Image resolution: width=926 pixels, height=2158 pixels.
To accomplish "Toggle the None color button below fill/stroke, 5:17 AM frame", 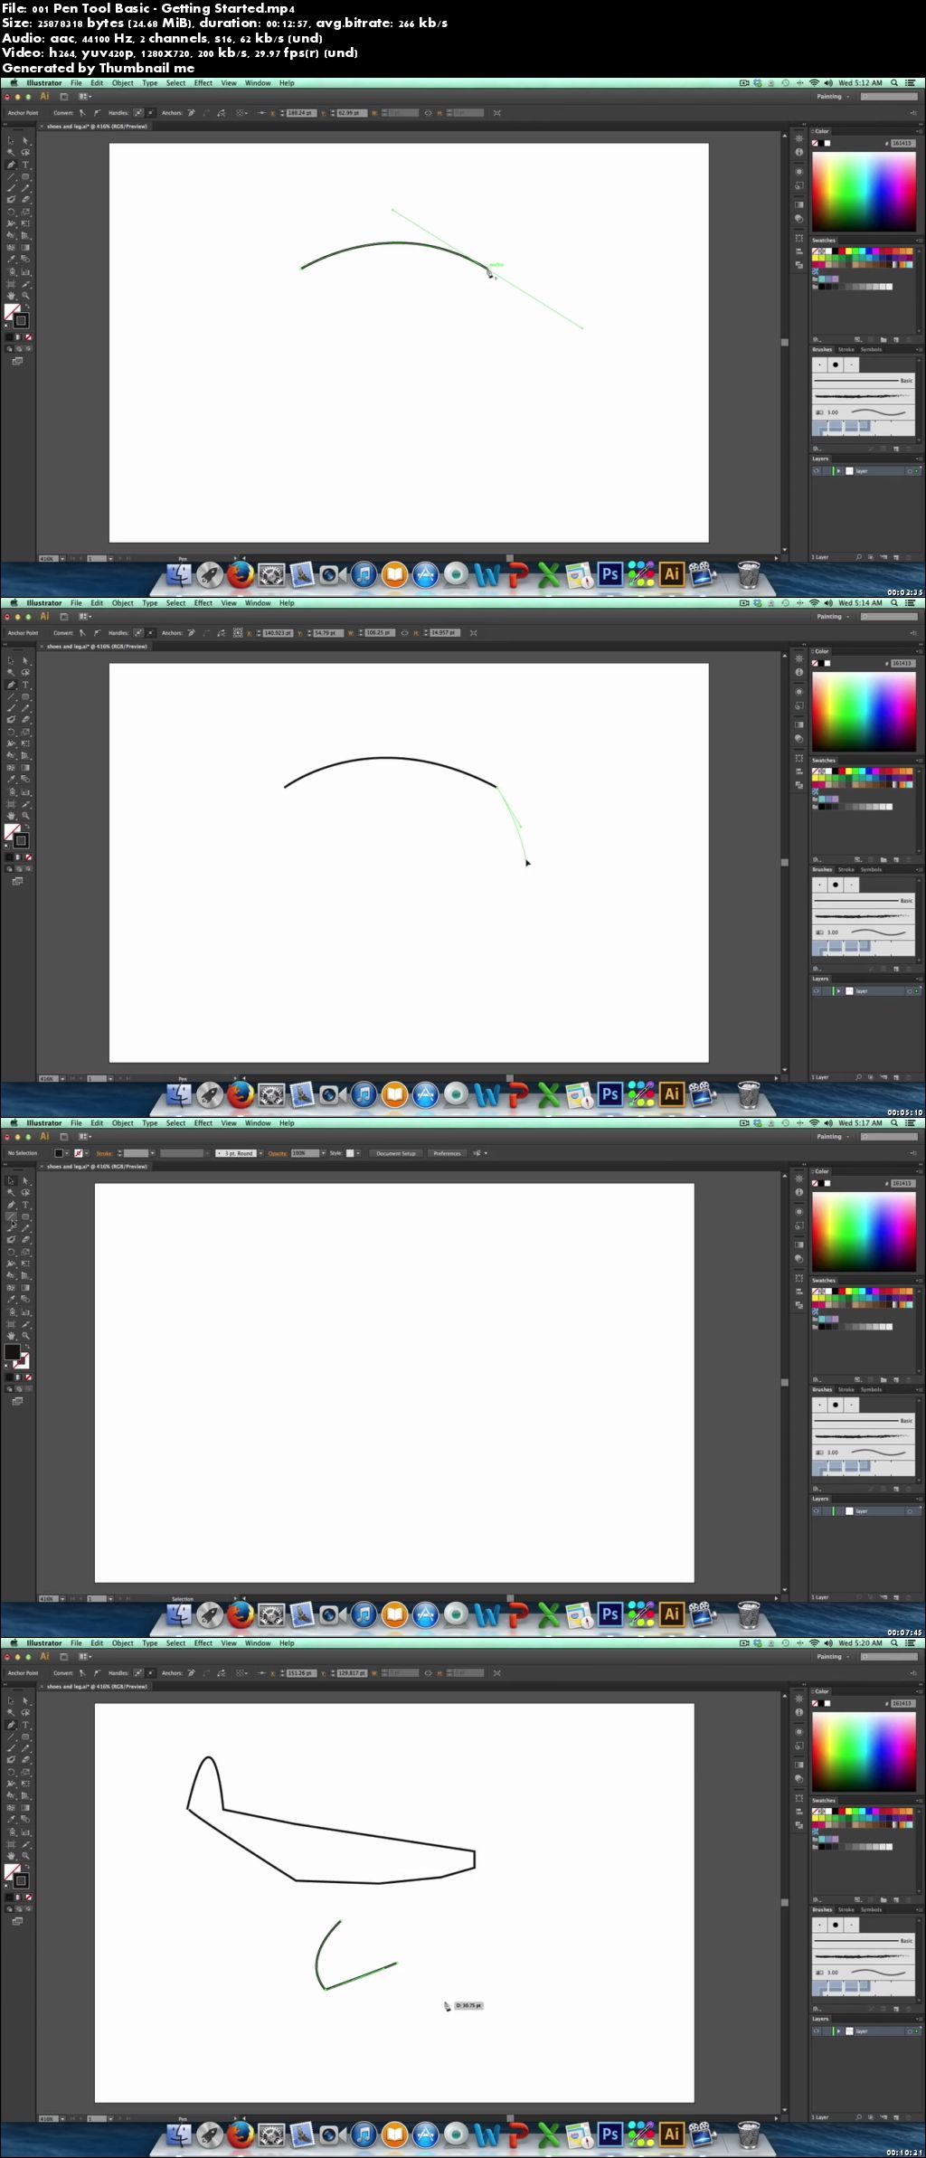I will click(29, 1377).
